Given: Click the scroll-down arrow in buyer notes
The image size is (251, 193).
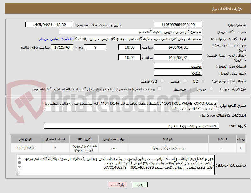Looking at the screenshot, I should 19,167.
